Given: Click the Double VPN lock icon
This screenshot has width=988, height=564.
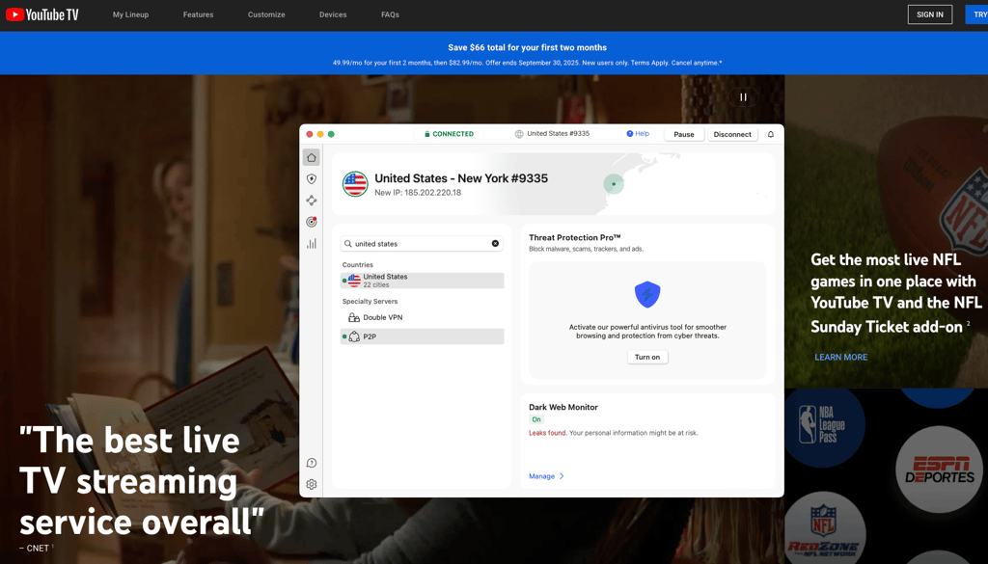Looking at the screenshot, I should point(354,317).
